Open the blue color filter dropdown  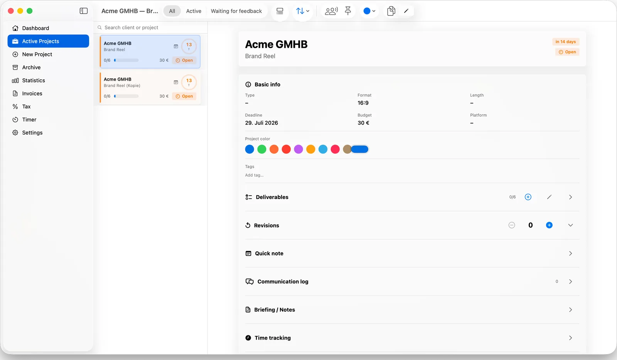pos(369,11)
